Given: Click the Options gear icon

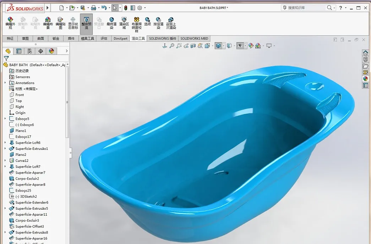Looking at the screenshot, I should pos(140,8).
